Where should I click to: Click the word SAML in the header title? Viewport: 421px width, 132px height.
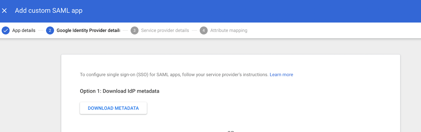coord(61,11)
